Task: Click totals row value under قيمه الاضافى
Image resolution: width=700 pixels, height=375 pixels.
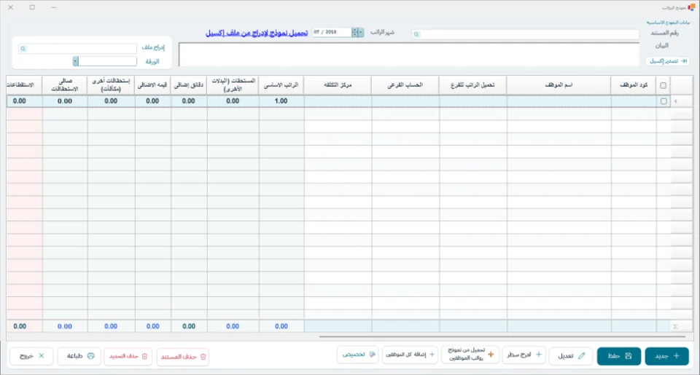Action: [x=152, y=326]
